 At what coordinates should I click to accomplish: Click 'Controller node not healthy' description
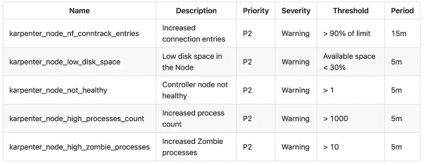tap(195, 90)
